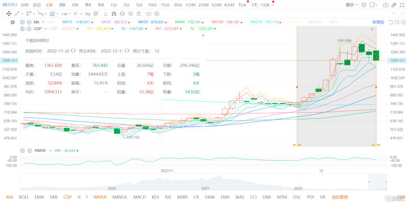The height and width of the screenshot is (203, 407).
Task: Take a chart screenshot with camera icon
Action: [386, 5]
